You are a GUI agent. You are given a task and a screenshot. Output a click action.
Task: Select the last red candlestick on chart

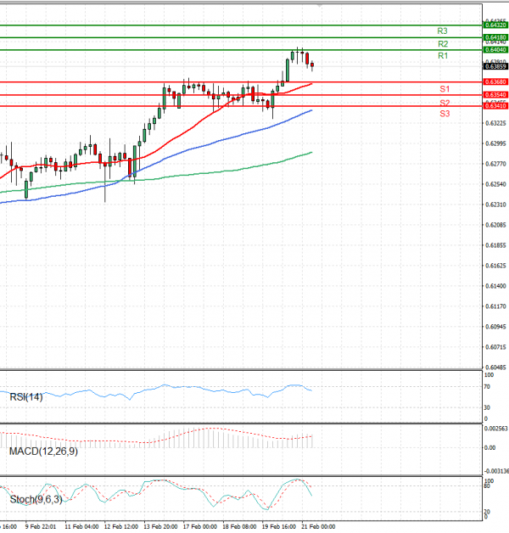[312, 65]
